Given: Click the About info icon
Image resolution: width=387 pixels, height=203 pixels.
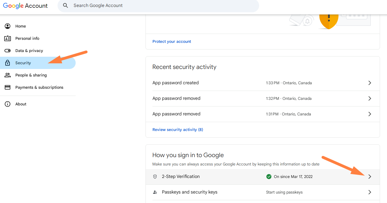Looking at the screenshot, I should pos(8,104).
